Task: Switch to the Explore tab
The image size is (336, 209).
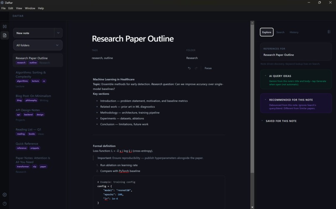Action: pyautogui.click(x=266, y=32)
